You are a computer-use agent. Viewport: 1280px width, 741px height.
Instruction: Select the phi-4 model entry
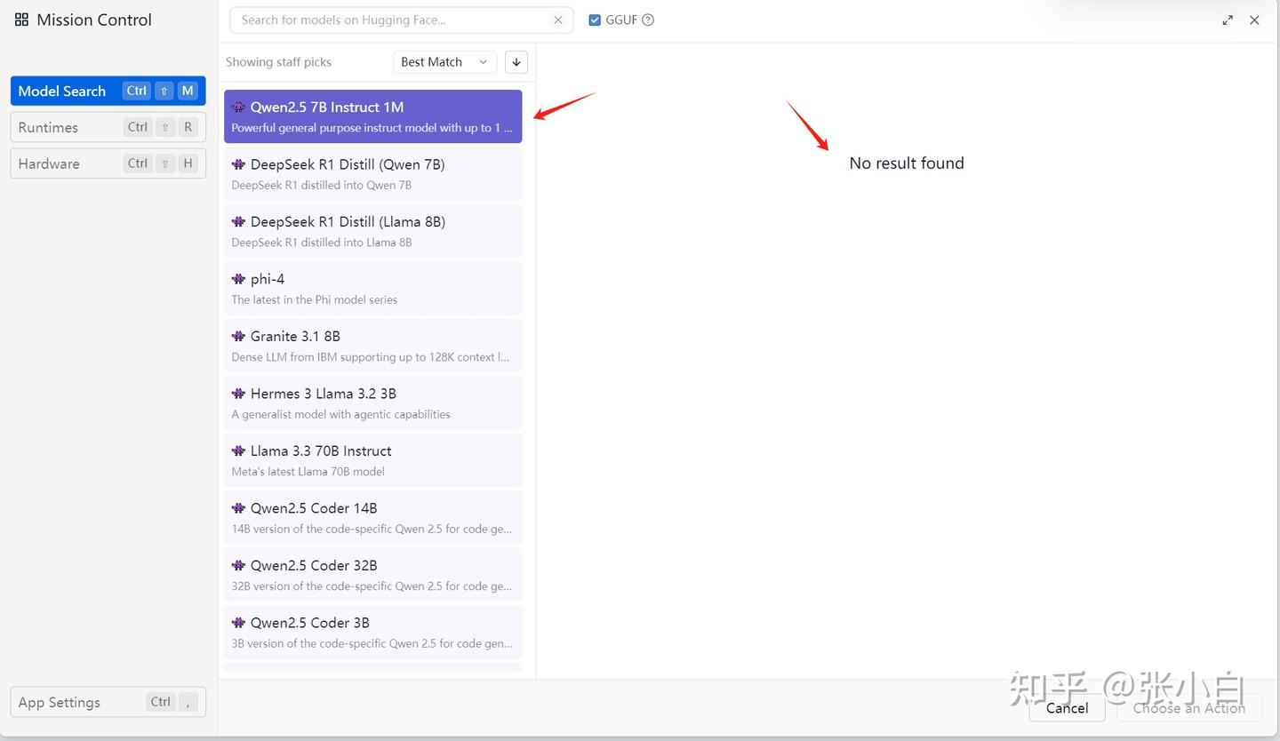coord(373,288)
